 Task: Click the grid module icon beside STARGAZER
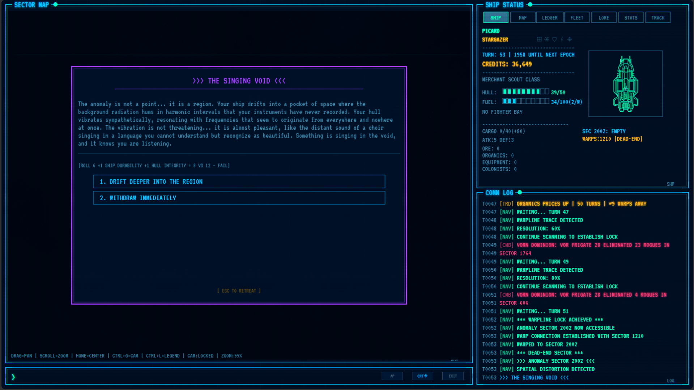click(x=539, y=39)
